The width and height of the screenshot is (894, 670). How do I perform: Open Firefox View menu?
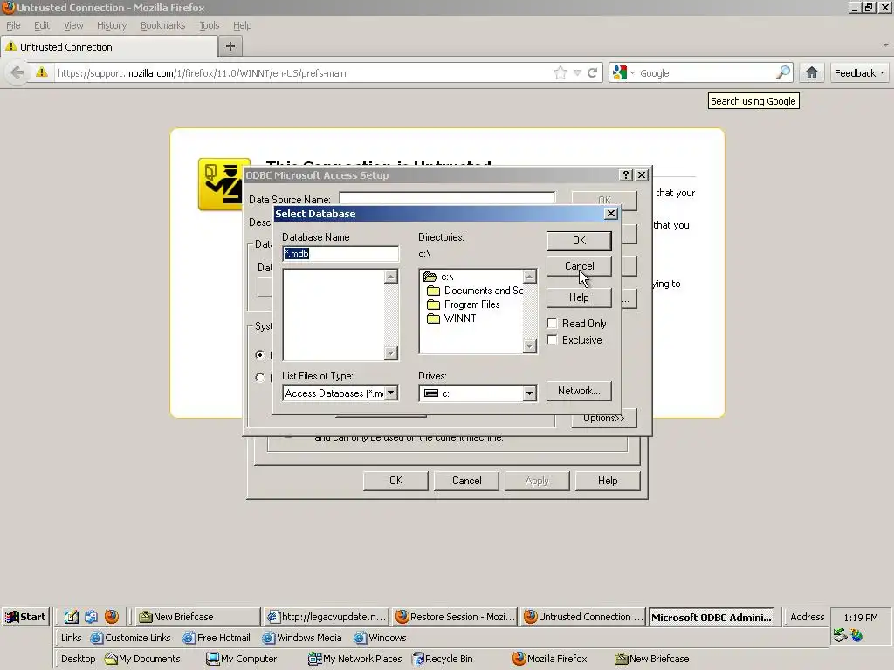tap(73, 25)
